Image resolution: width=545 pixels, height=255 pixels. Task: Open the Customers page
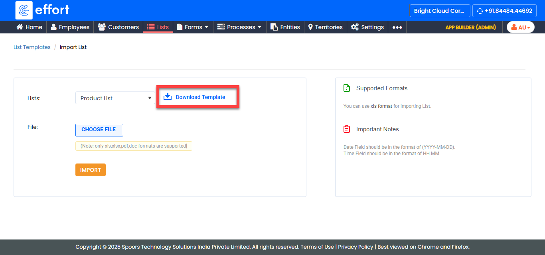[118, 27]
